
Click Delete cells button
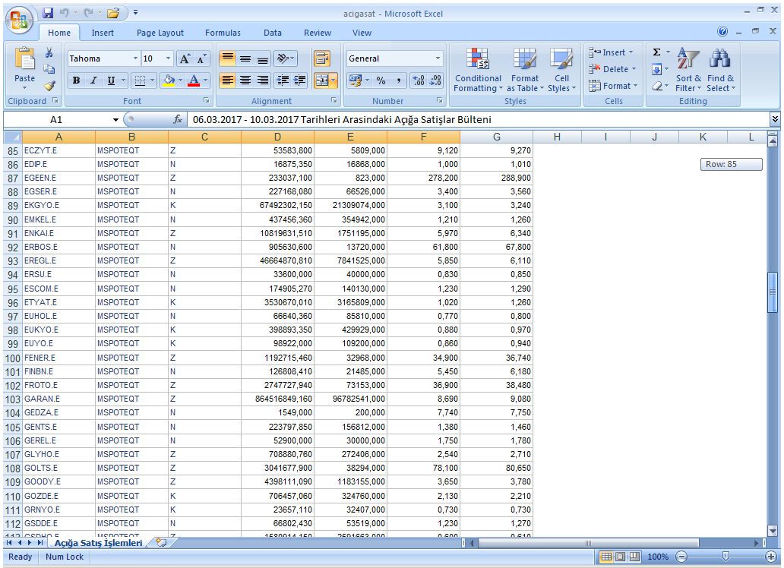pos(613,69)
